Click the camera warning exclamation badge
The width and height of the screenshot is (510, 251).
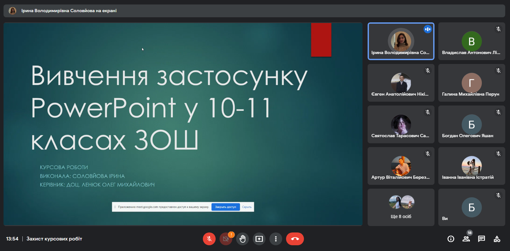pos(231,235)
